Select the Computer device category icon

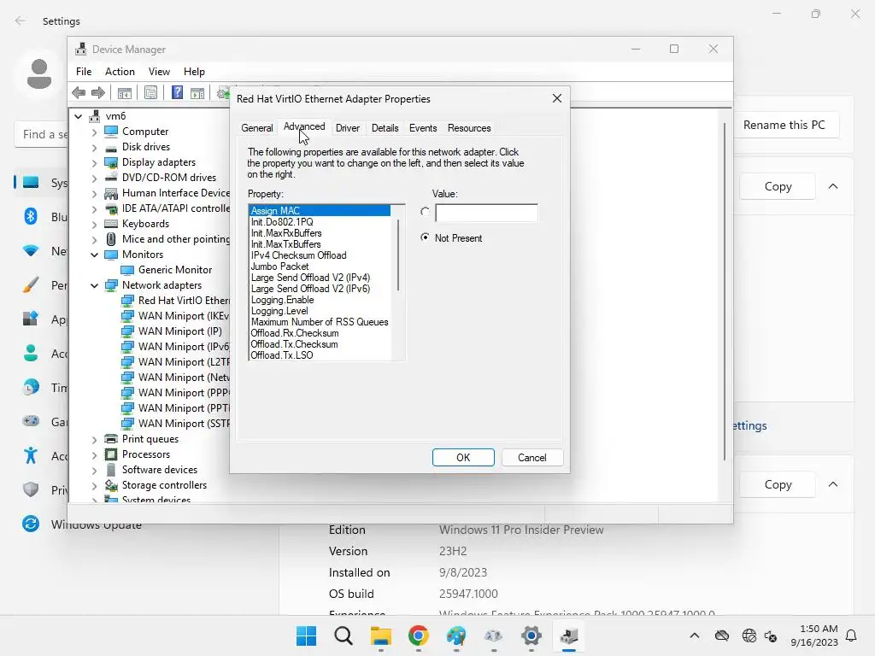coord(111,131)
